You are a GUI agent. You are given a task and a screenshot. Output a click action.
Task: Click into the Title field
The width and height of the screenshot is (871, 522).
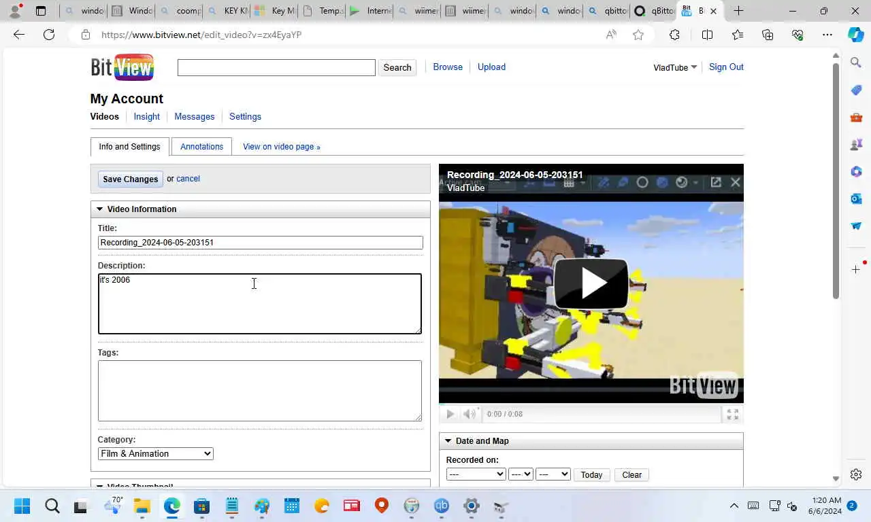(x=260, y=243)
